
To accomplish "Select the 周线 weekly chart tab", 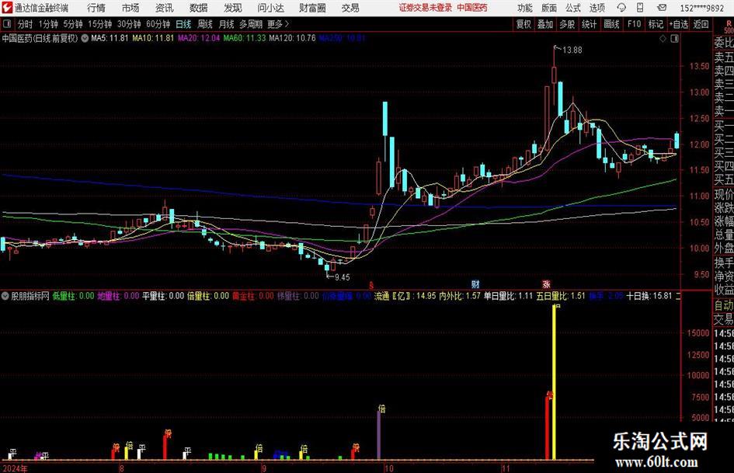I will pyautogui.click(x=205, y=24).
